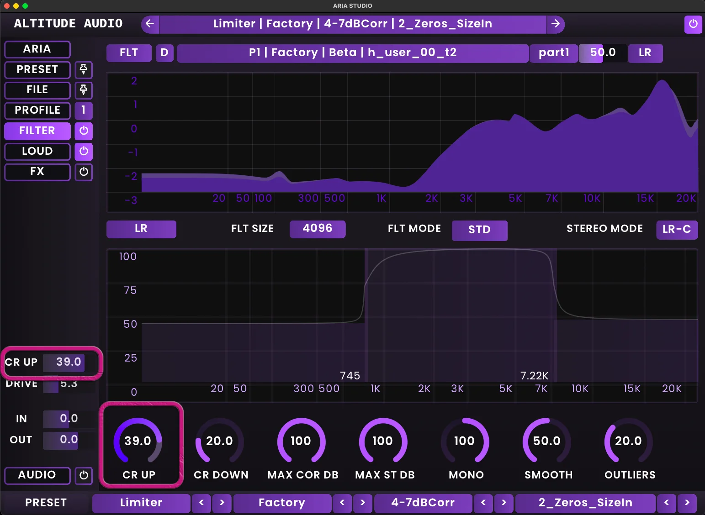Switch to the PROFILE tab
Image resolution: width=705 pixels, height=515 pixels.
[x=37, y=110]
